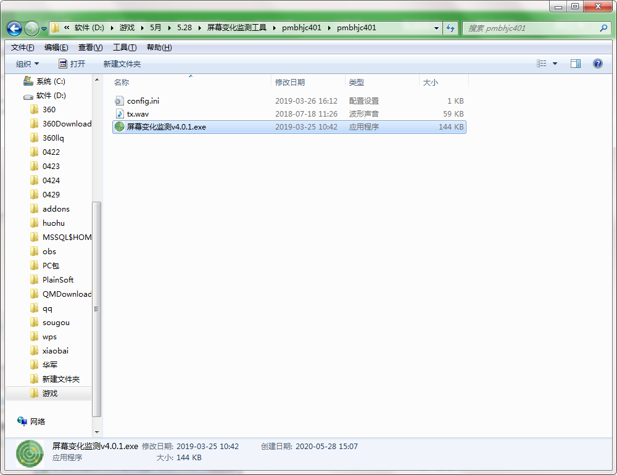Select the tx.wav audio file
Image resolution: width=617 pixels, height=475 pixels.
(x=138, y=114)
